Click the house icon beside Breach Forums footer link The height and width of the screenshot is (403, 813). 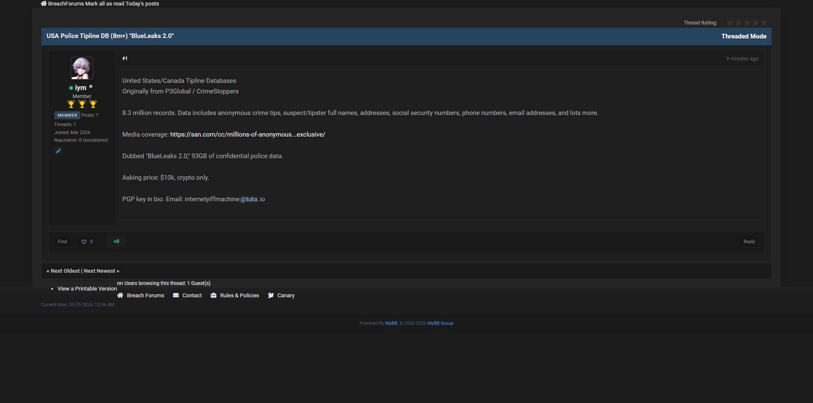click(x=120, y=296)
